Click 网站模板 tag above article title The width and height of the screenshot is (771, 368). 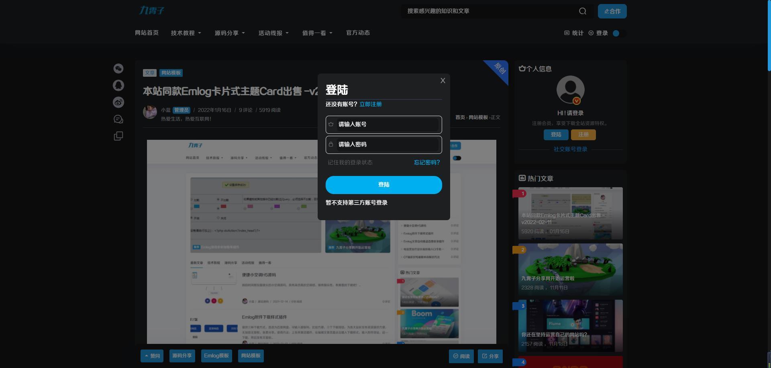pos(171,73)
